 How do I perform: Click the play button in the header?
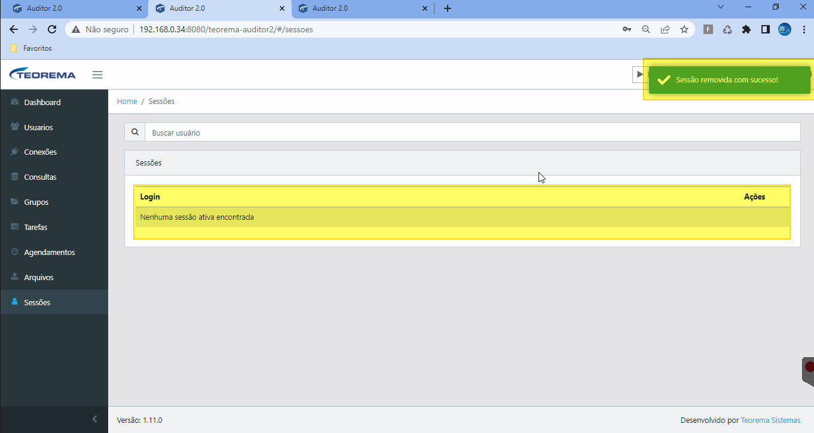click(639, 74)
